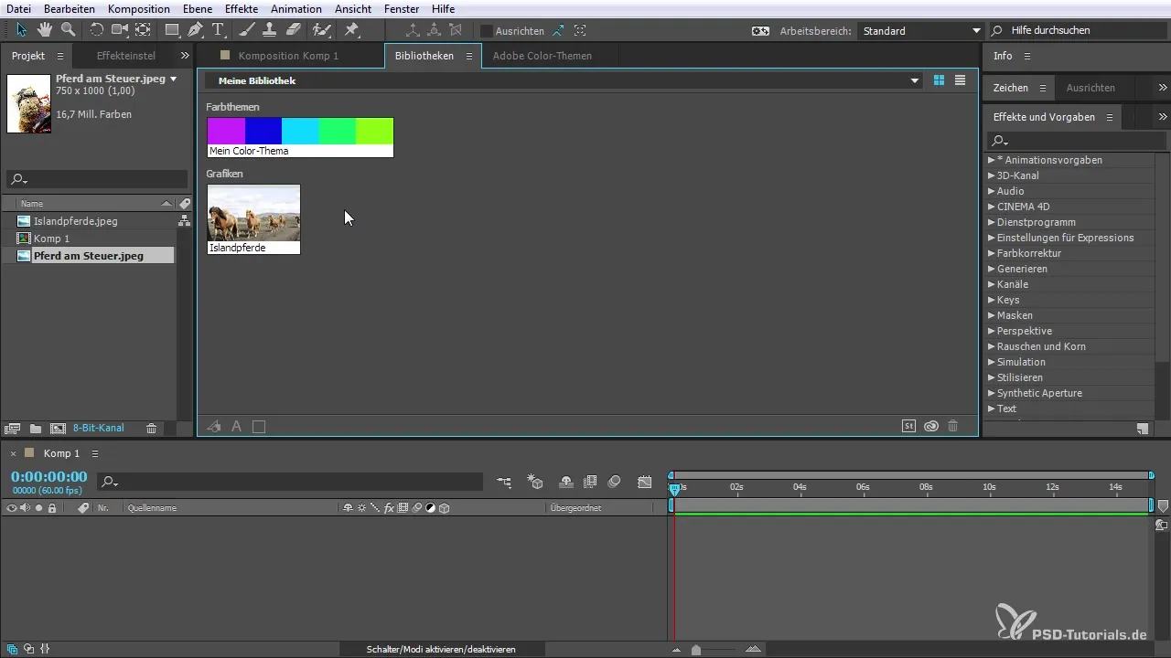Open the Graph Editor in timeline
Screen dimensions: 1171x658
pyautogui.click(x=645, y=482)
